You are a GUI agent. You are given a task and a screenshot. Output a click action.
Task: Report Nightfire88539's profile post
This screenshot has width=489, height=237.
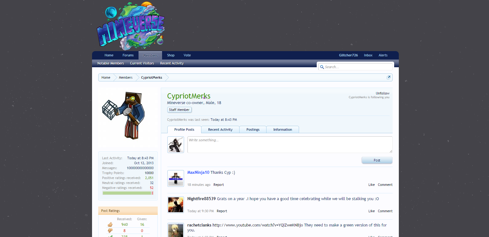tap(222, 211)
